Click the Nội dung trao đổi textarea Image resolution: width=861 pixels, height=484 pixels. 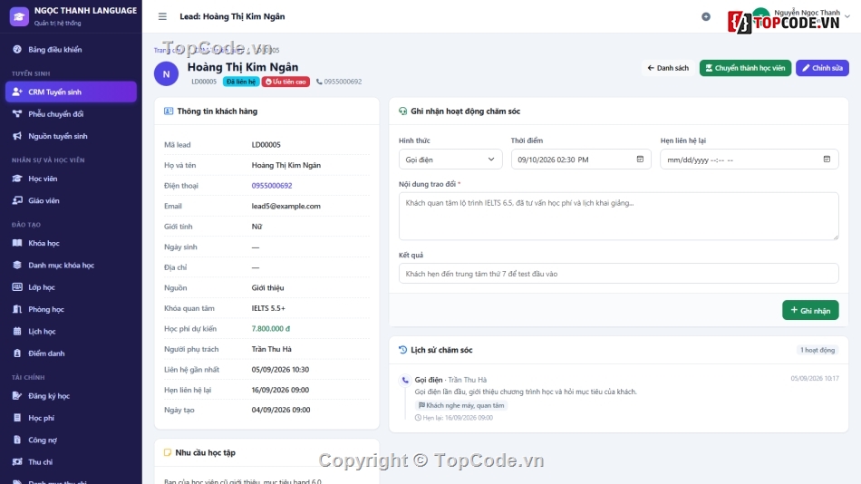[x=618, y=216]
